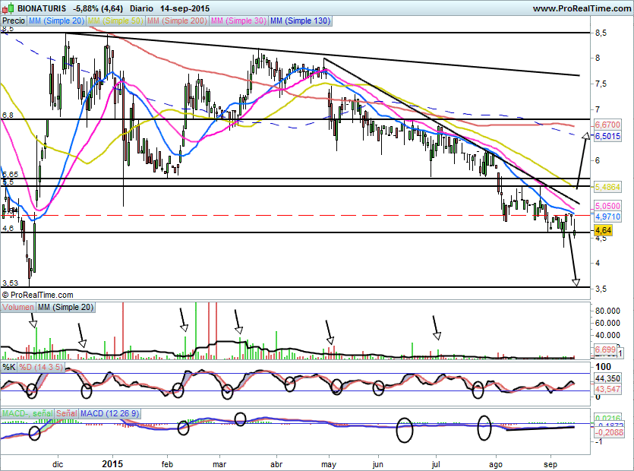634x471 pixels.
Task: Select the MM (Simple 50) label
Action: click(x=115, y=21)
